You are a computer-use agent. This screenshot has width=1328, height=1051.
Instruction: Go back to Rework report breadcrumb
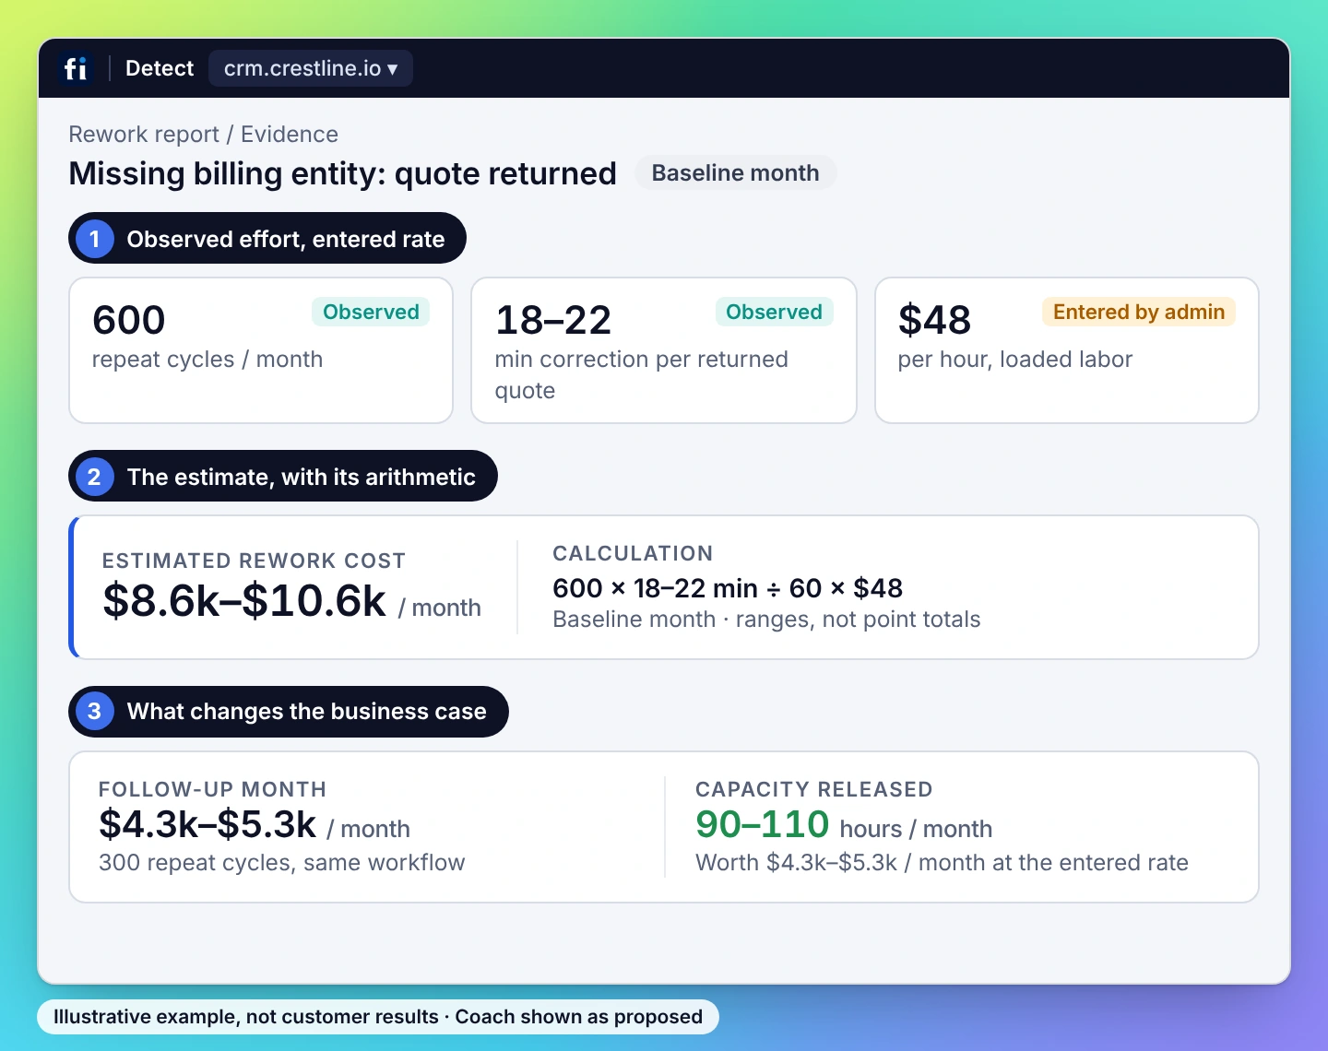(x=144, y=135)
